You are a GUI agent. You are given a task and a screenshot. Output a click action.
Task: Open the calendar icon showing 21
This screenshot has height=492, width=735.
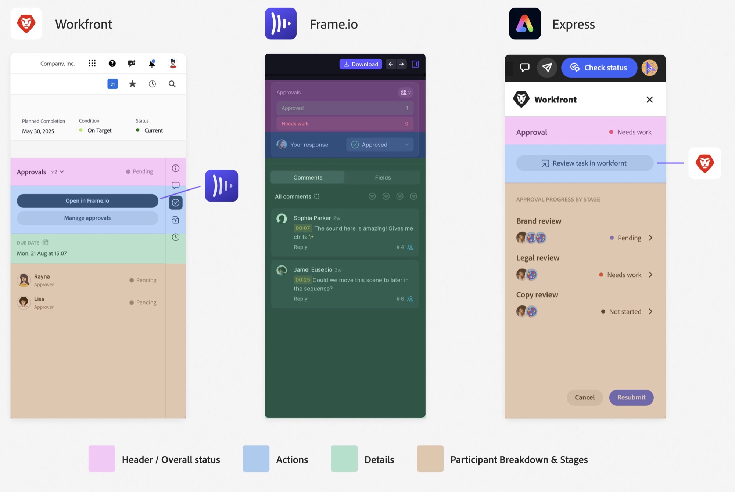(x=112, y=84)
